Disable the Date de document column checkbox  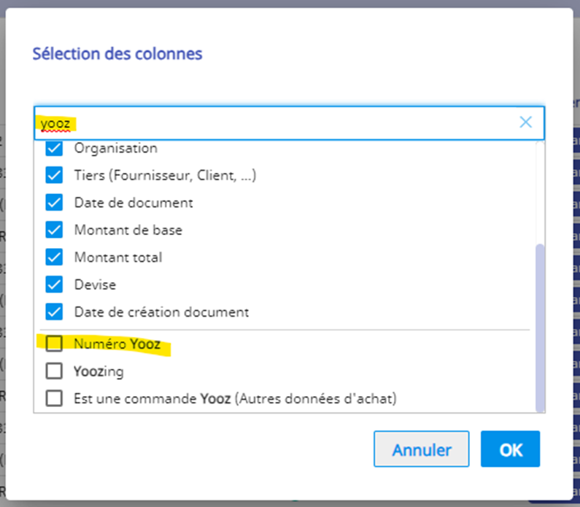pyautogui.click(x=54, y=203)
